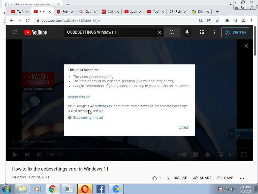
Task: Close the ad info overlay with X
Action: tap(246, 46)
